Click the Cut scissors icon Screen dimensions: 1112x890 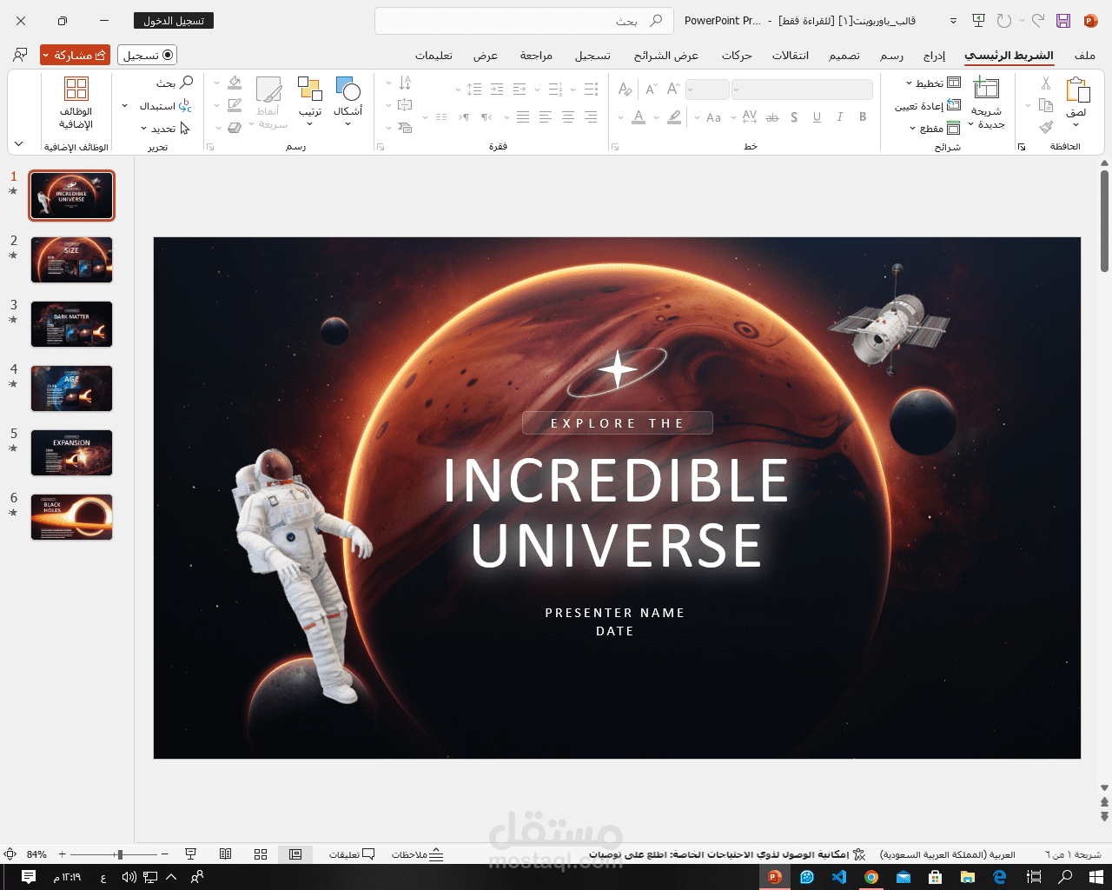(x=1046, y=83)
